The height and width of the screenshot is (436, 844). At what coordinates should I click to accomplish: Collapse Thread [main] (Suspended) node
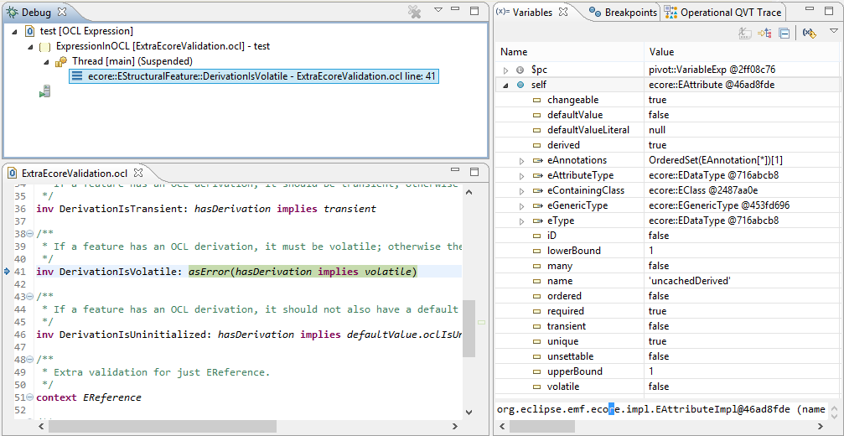pyautogui.click(x=46, y=61)
